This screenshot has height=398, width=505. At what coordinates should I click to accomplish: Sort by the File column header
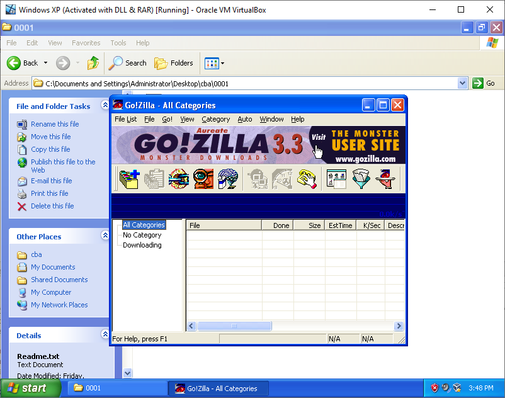(x=224, y=225)
